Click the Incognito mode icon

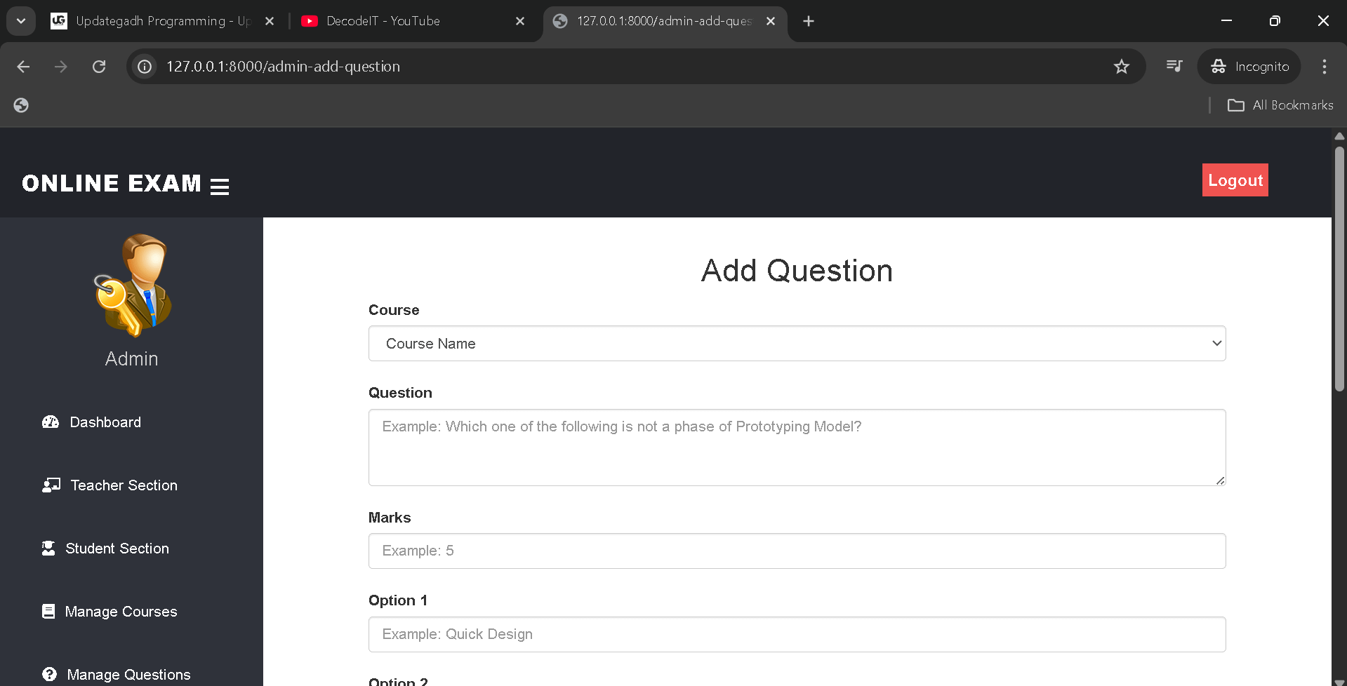[x=1219, y=66]
